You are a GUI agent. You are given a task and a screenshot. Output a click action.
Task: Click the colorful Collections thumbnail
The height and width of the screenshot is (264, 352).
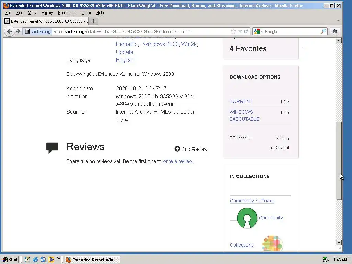tap(272, 243)
